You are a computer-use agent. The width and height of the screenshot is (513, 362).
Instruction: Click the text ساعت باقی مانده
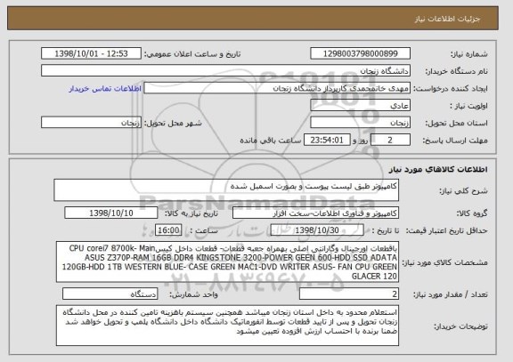coord(270,141)
